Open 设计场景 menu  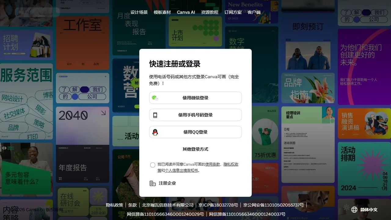click(x=139, y=12)
